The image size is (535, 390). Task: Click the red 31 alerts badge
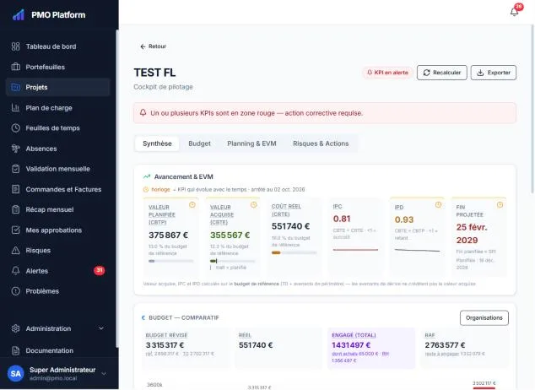[100, 271]
